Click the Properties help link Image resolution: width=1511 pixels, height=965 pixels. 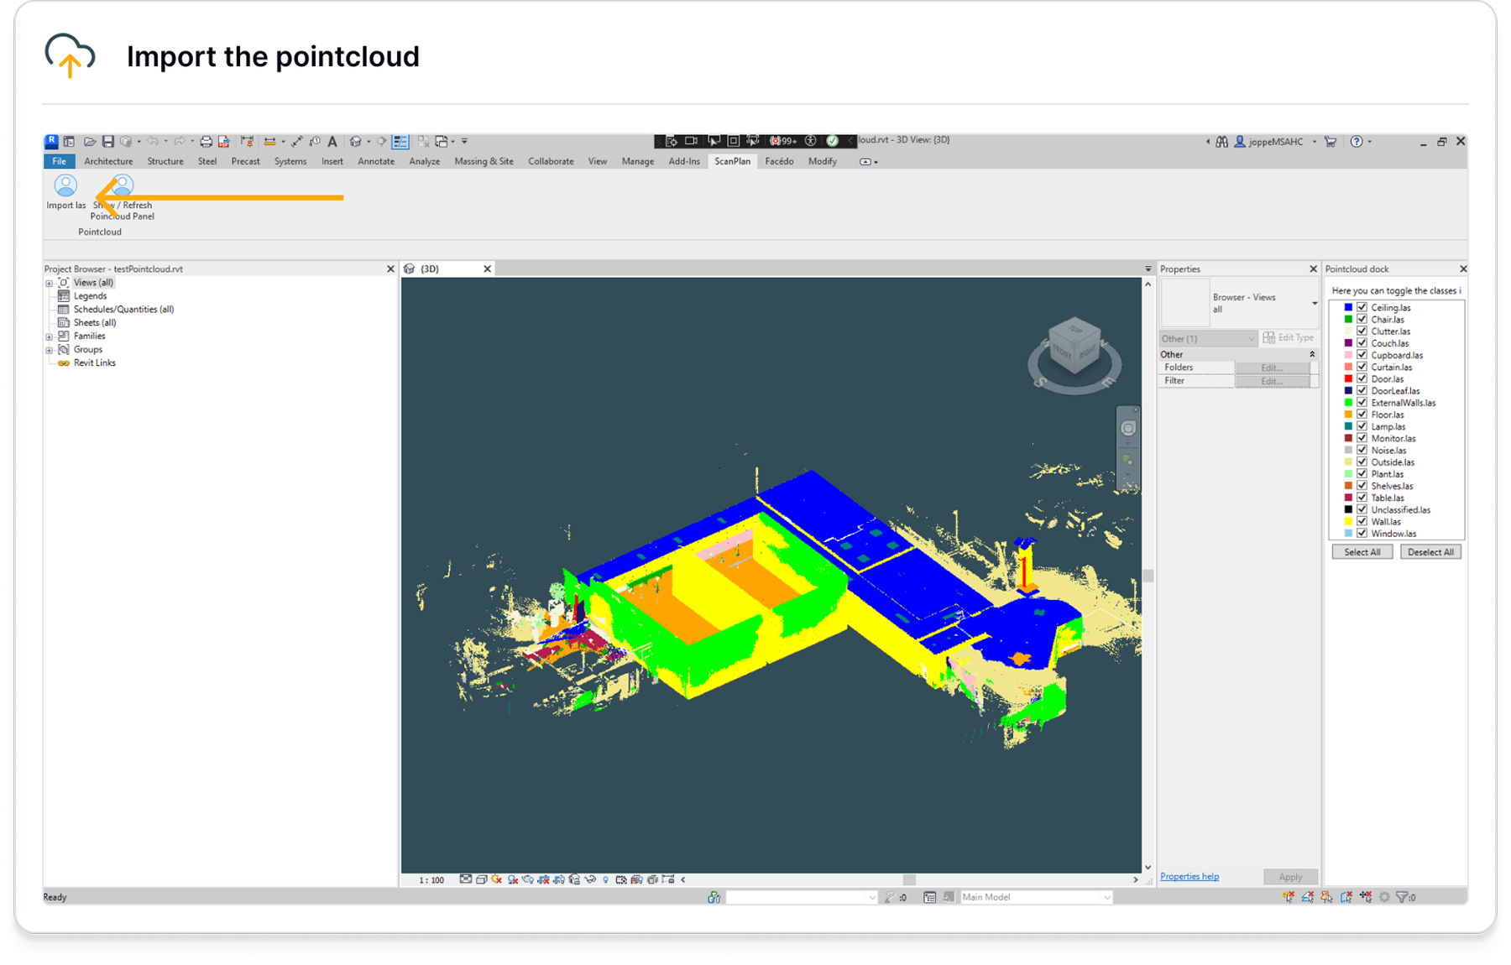(x=1189, y=875)
